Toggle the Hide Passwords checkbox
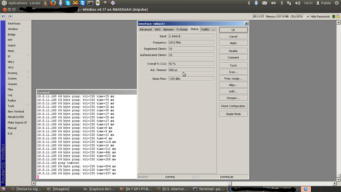 (x=308, y=16)
